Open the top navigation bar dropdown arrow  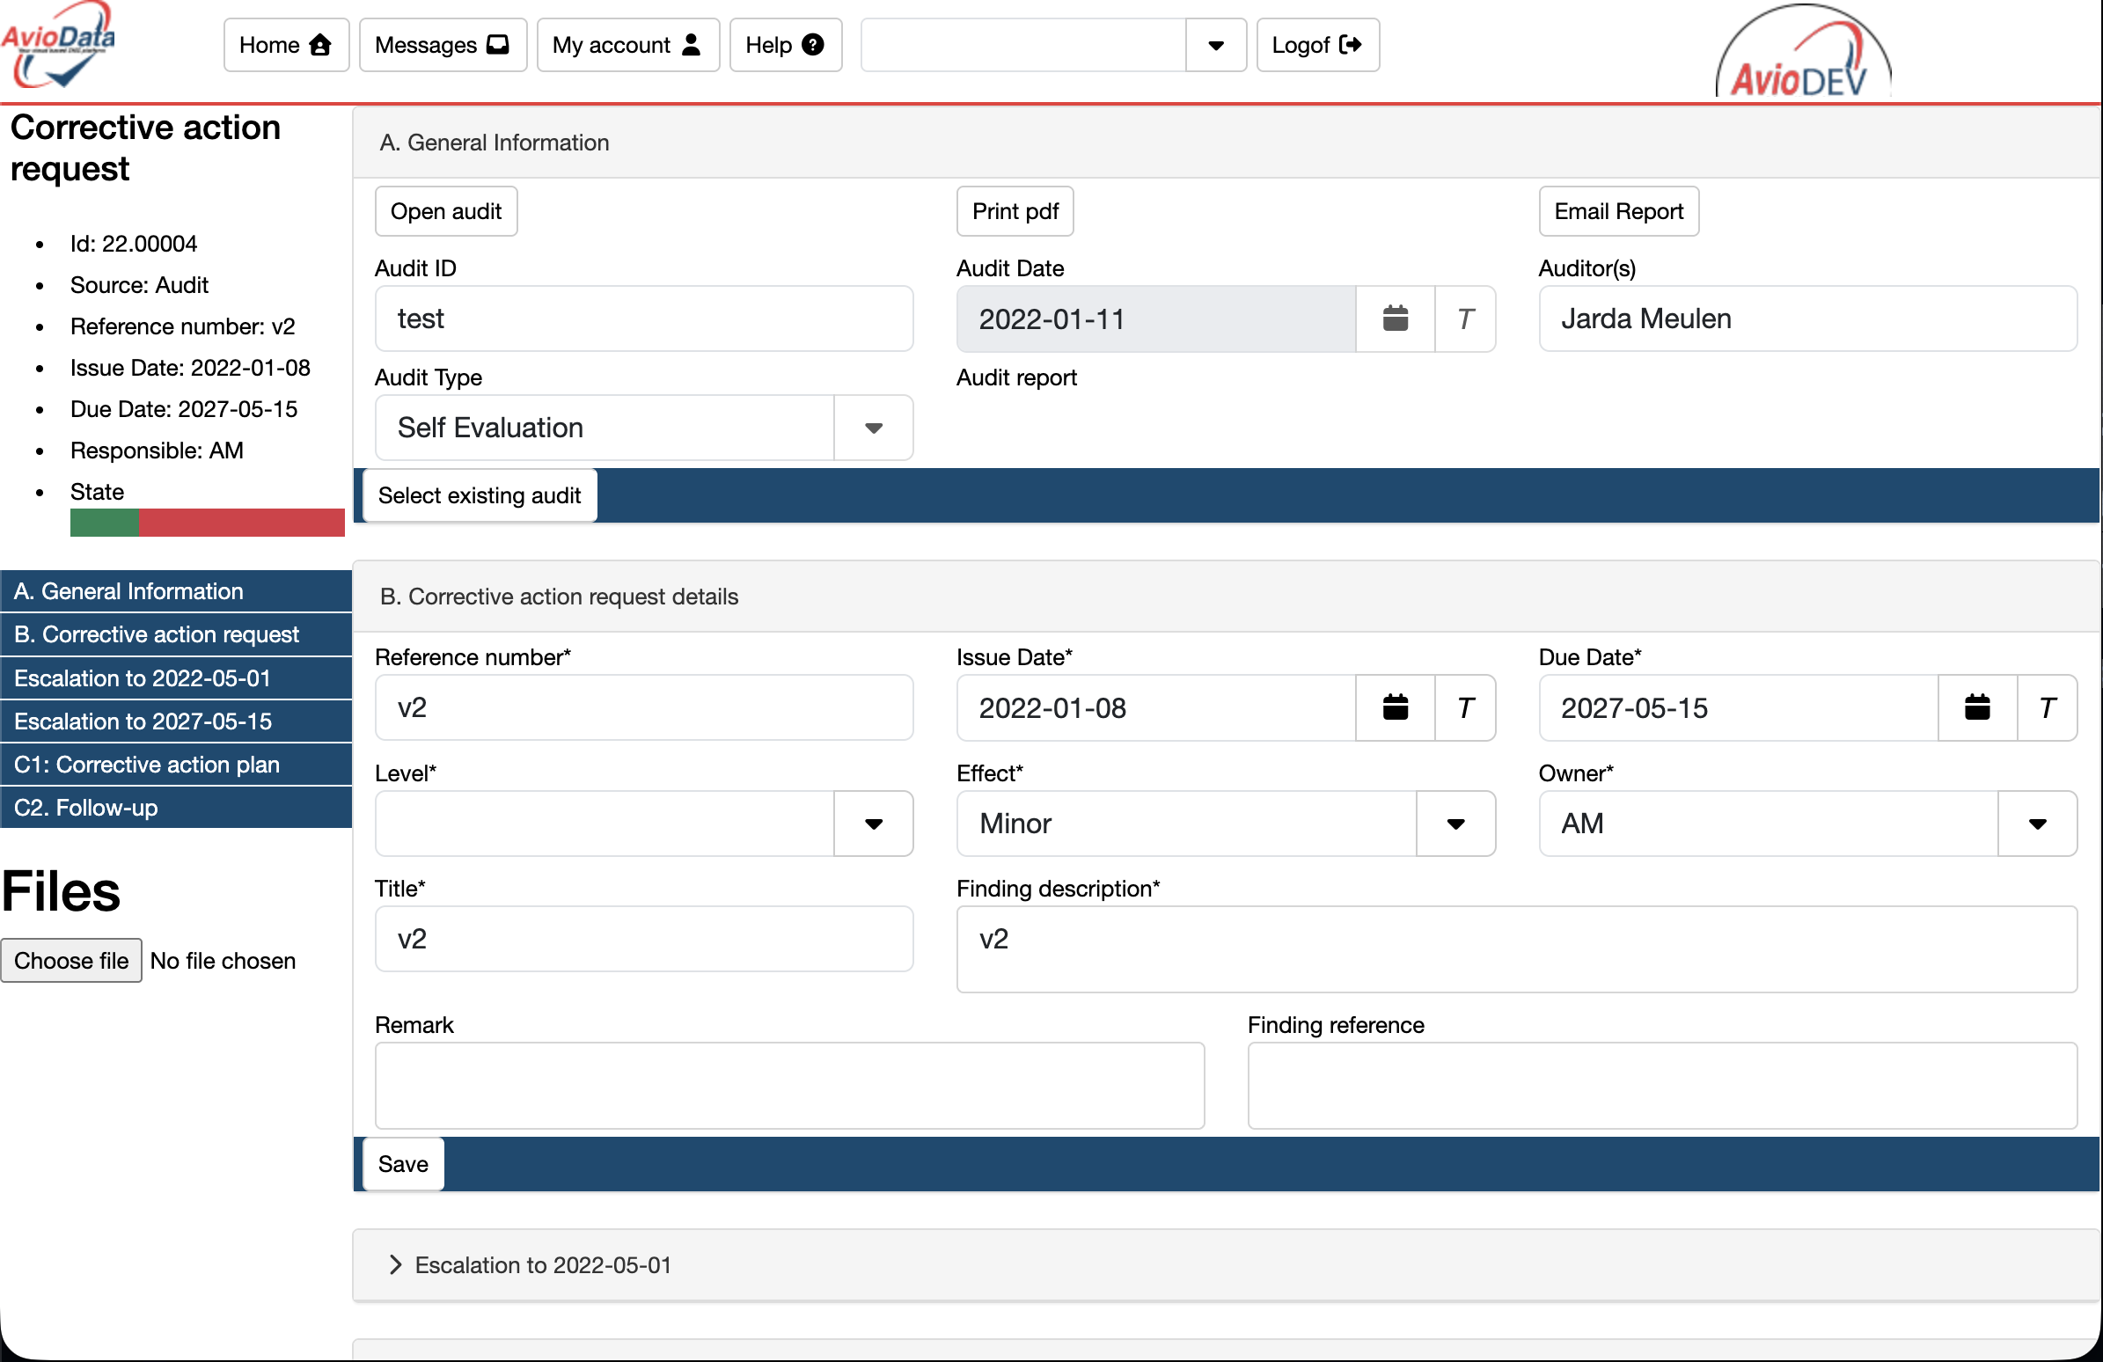1215,45
